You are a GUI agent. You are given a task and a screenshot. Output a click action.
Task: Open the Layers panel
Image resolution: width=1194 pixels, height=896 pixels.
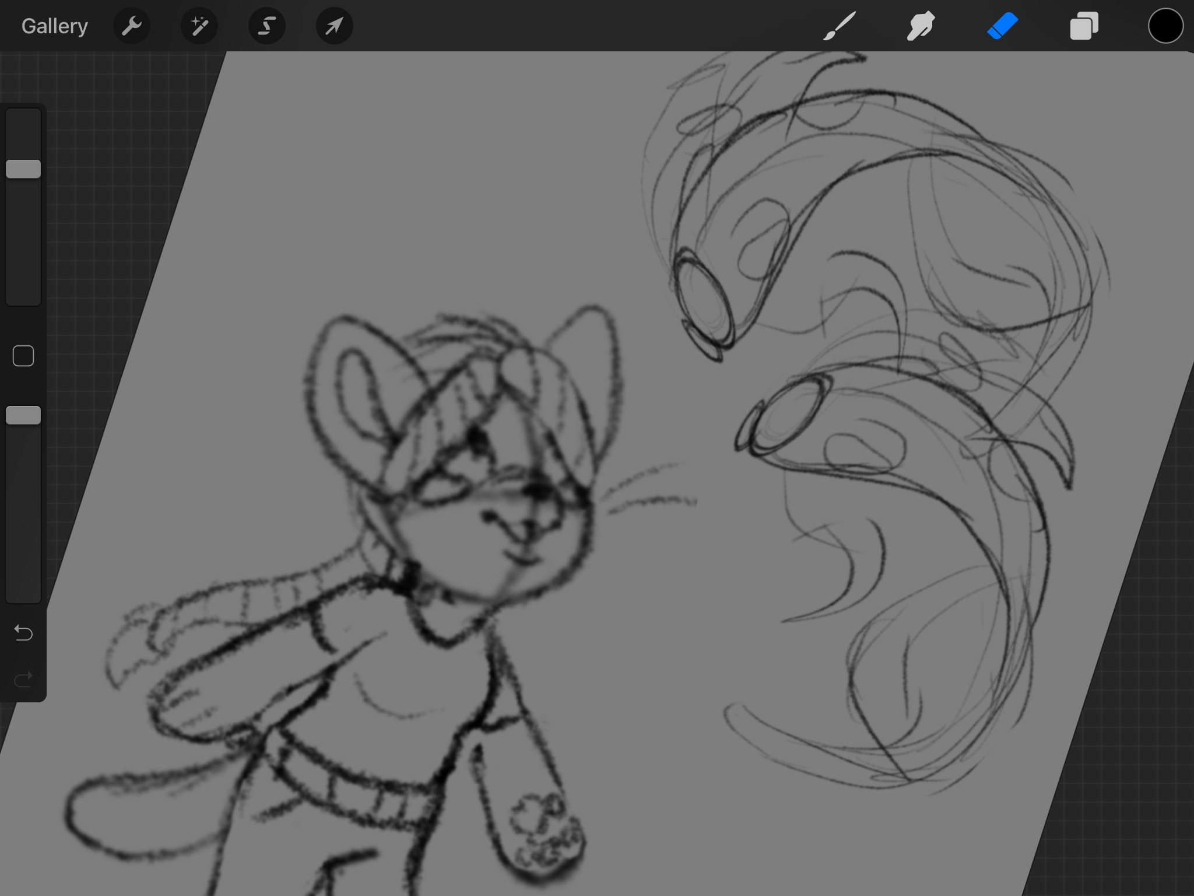point(1084,26)
